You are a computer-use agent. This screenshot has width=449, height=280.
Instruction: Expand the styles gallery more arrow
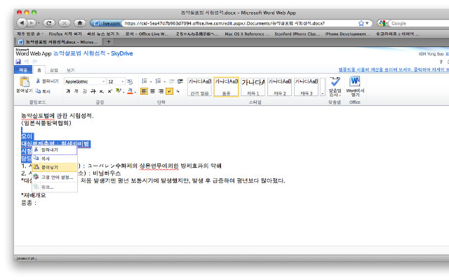[323, 87]
